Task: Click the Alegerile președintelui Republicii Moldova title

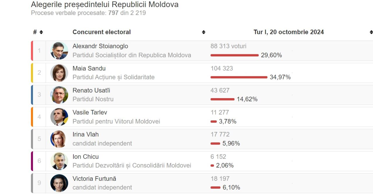Action: (x=105, y=4)
